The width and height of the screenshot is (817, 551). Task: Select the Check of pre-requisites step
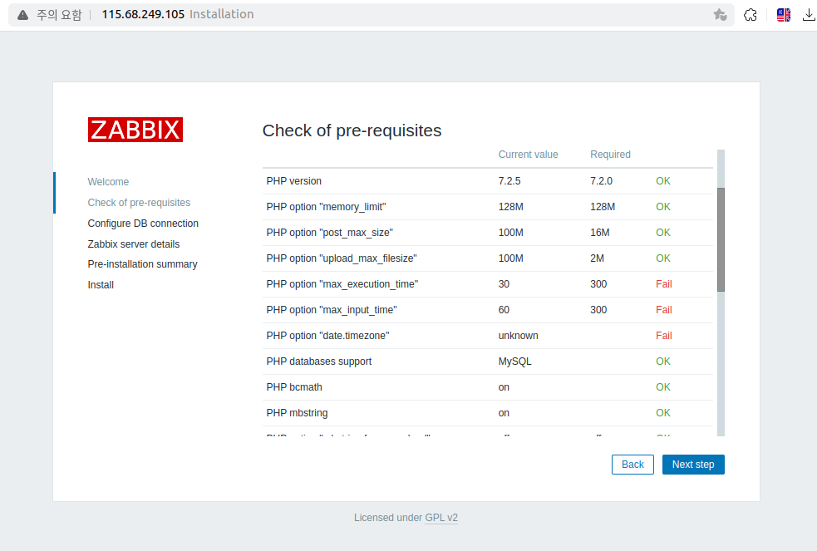click(x=139, y=203)
